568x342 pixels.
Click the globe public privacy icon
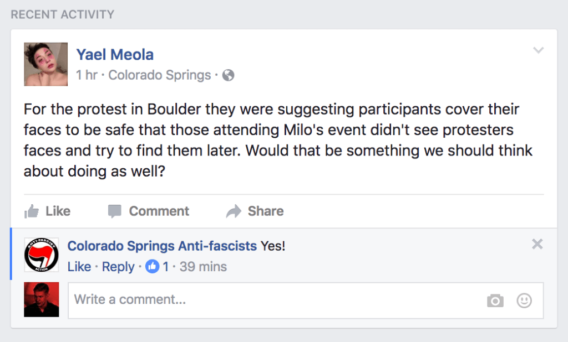pos(228,75)
